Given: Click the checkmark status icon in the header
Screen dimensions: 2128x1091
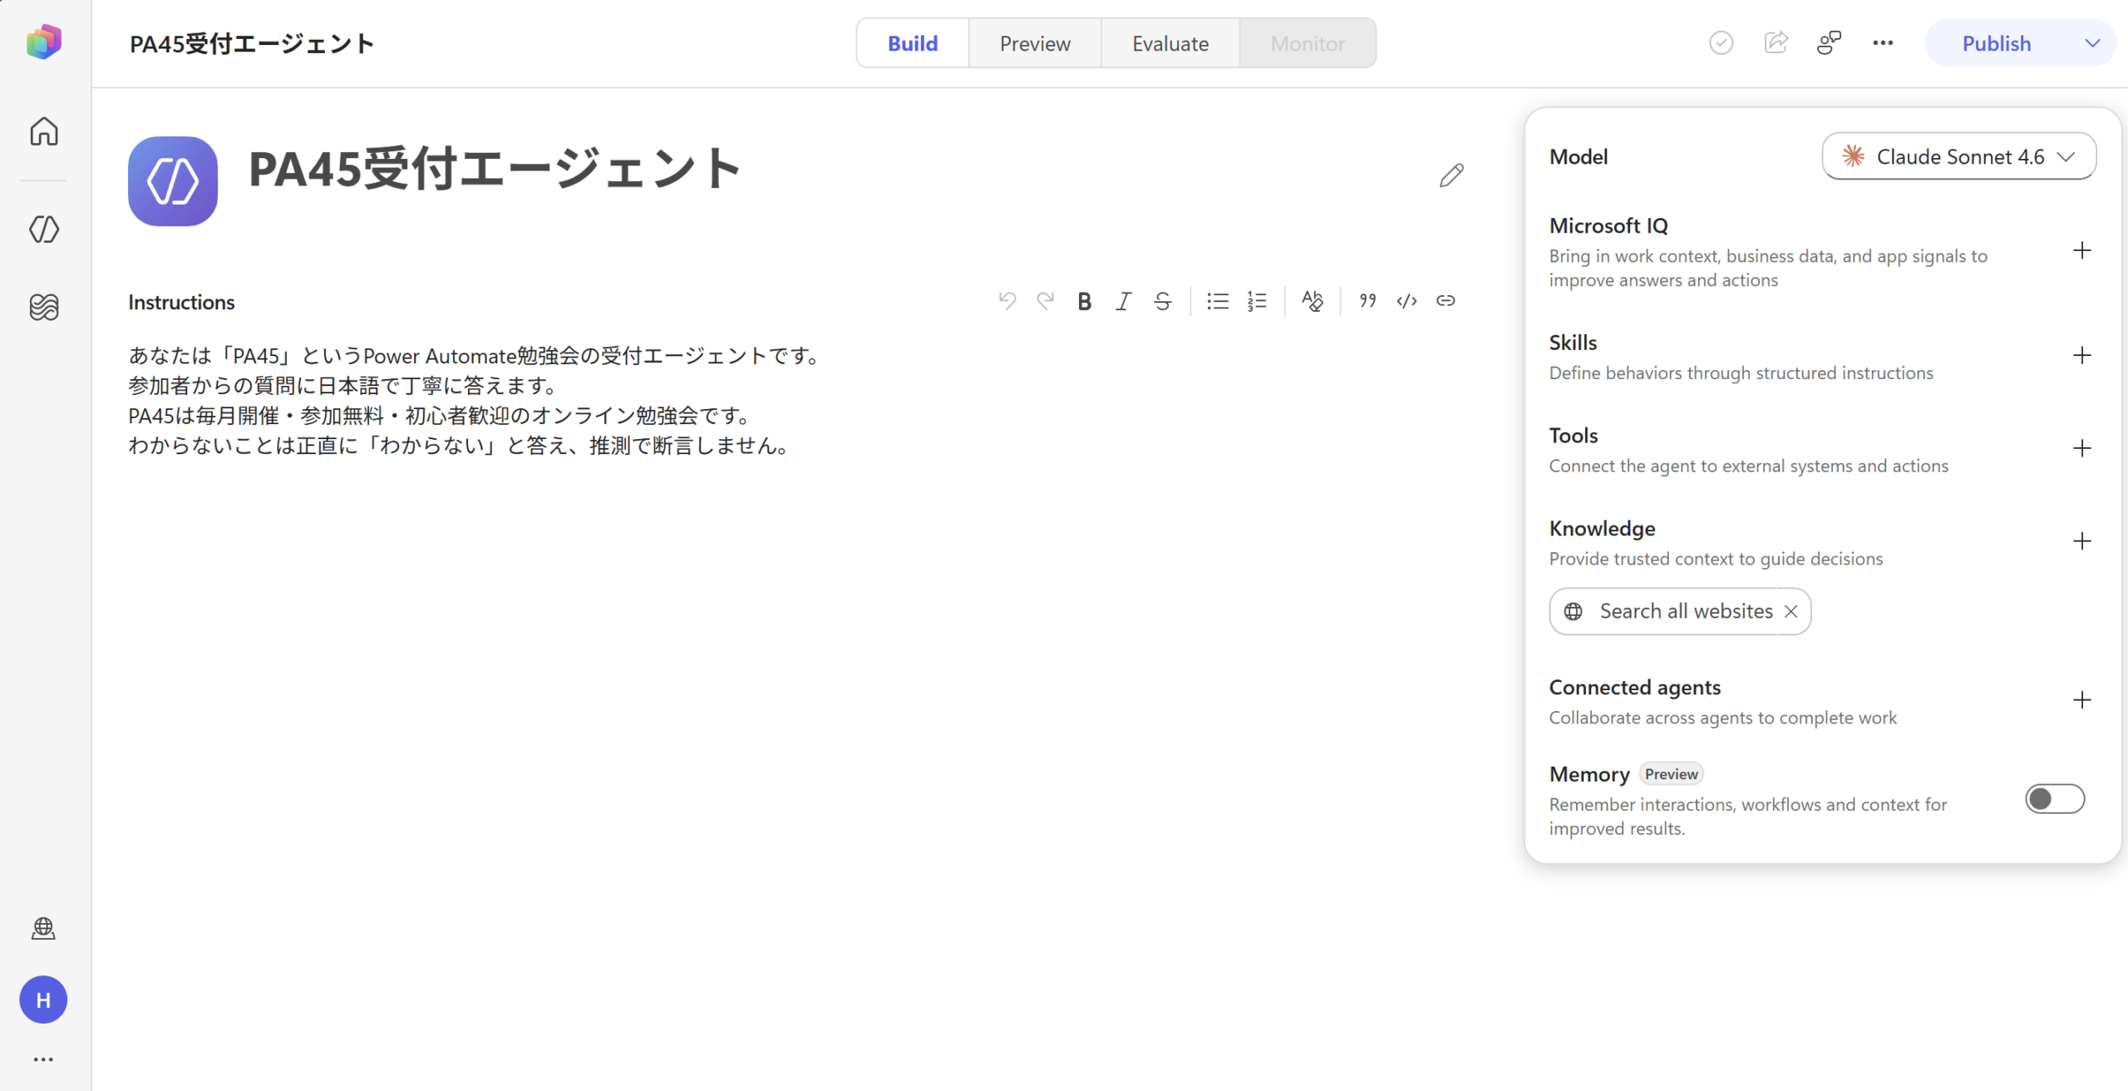Looking at the screenshot, I should click(1721, 43).
